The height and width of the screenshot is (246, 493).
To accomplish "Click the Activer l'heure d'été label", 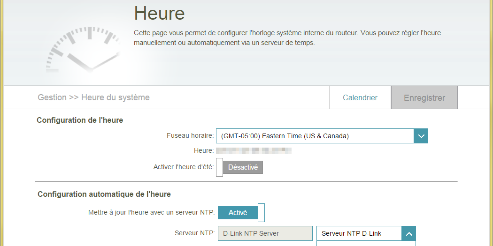I will pos(184,167).
